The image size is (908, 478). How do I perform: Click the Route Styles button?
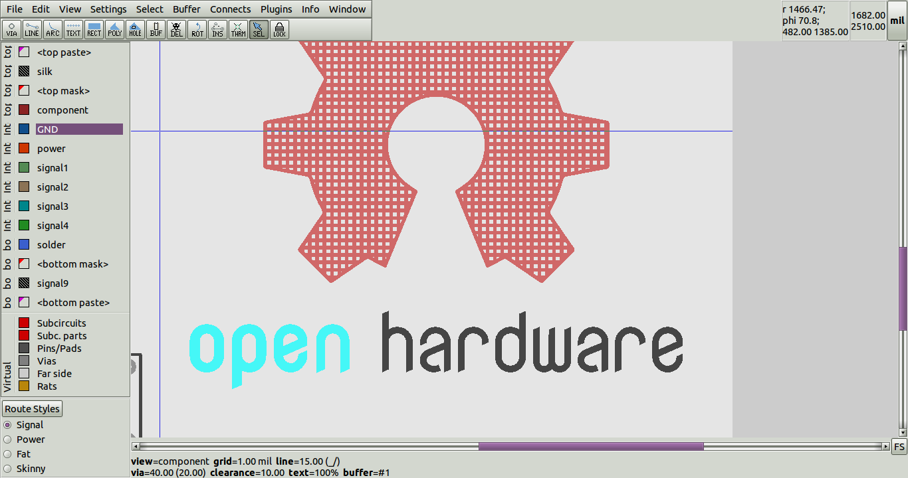(33, 408)
